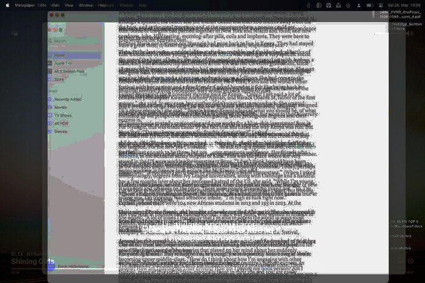Click the user account menu bar icon
This screenshot has height=283, width=425.
[358, 5]
